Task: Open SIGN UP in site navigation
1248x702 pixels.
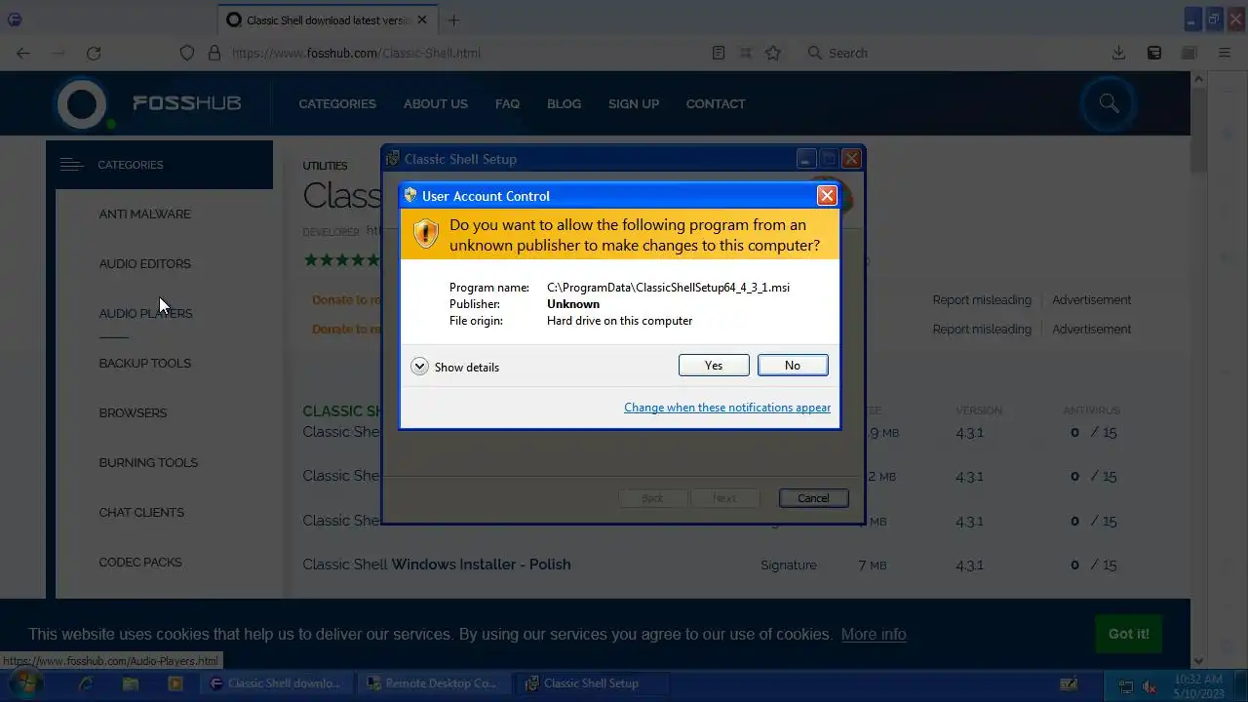Action: tap(634, 103)
